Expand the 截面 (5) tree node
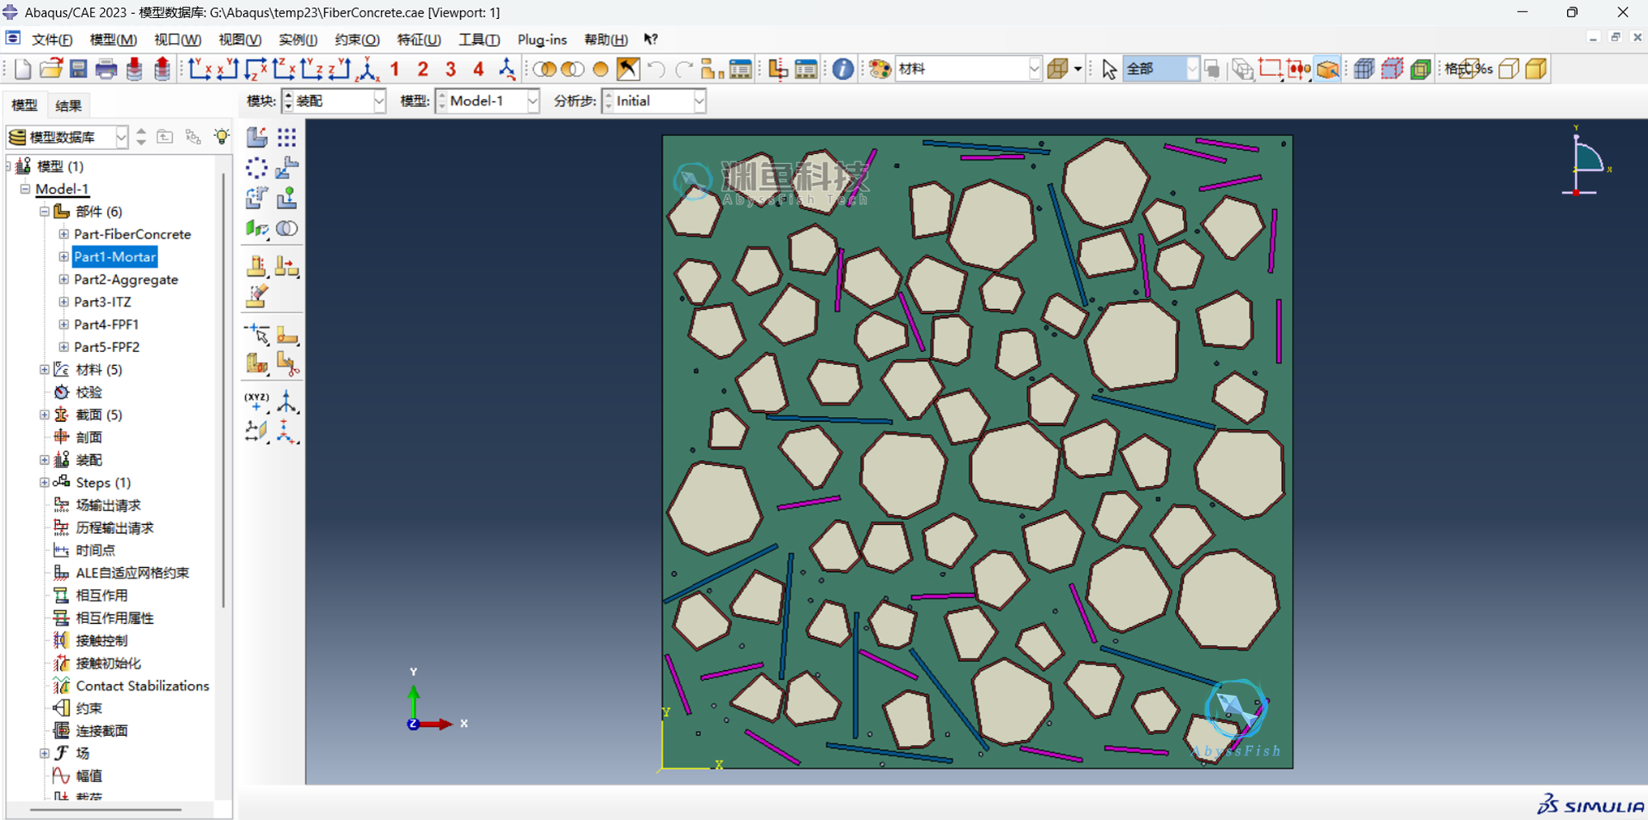Viewport: 1648px width, 820px height. (45, 415)
